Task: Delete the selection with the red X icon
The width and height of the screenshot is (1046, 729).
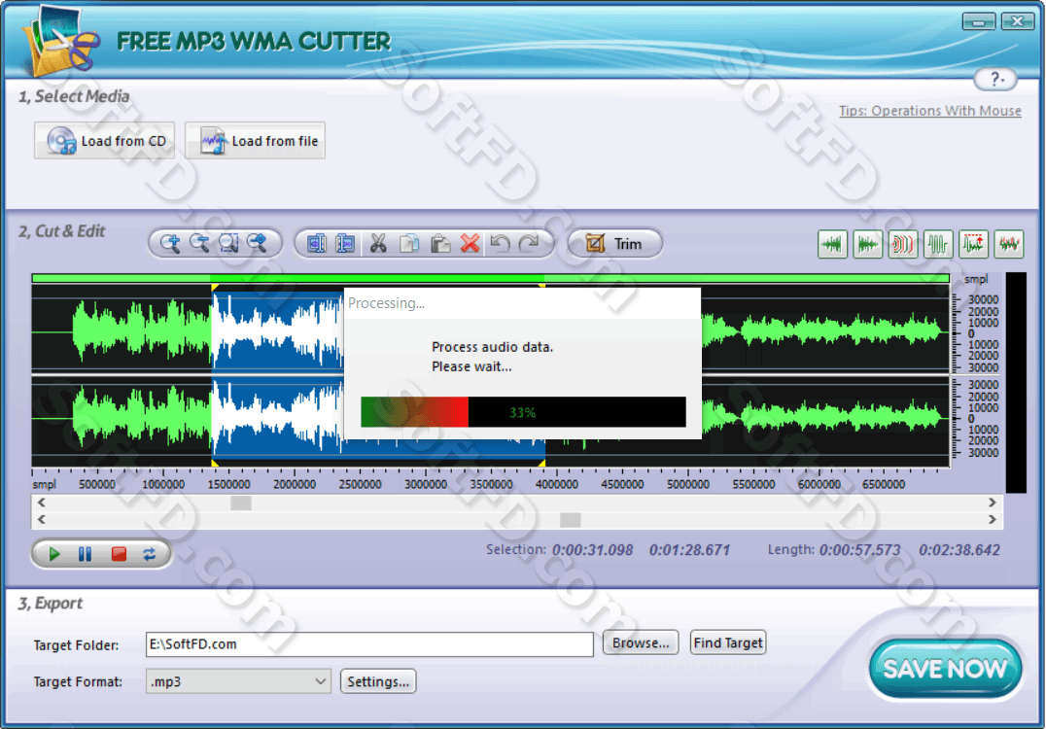Action: (471, 244)
